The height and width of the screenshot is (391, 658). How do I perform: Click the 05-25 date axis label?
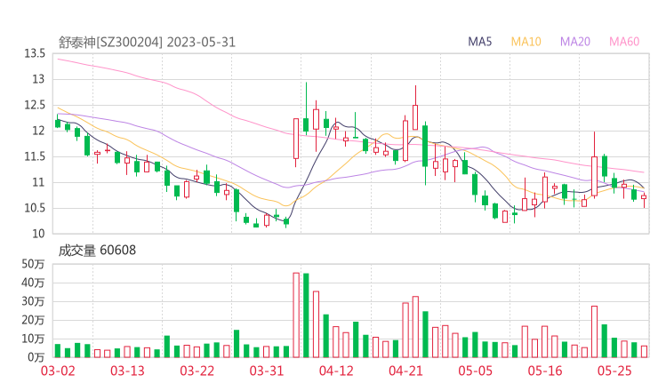tap(614, 371)
